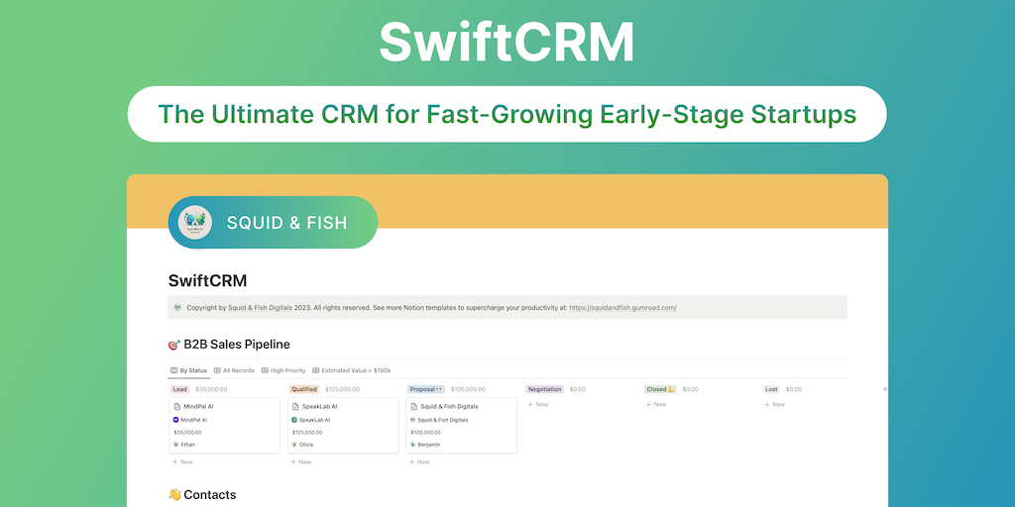Click Benjamin's avatar on the Proposal card

(x=413, y=445)
